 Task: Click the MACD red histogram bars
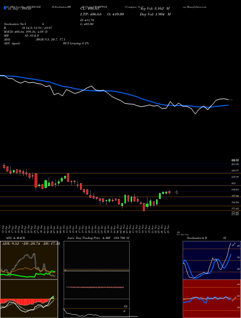[25, 302]
